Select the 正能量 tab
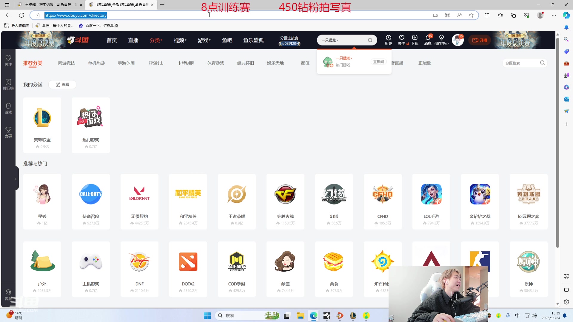573x322 pixels. click(x=425, y=63)
